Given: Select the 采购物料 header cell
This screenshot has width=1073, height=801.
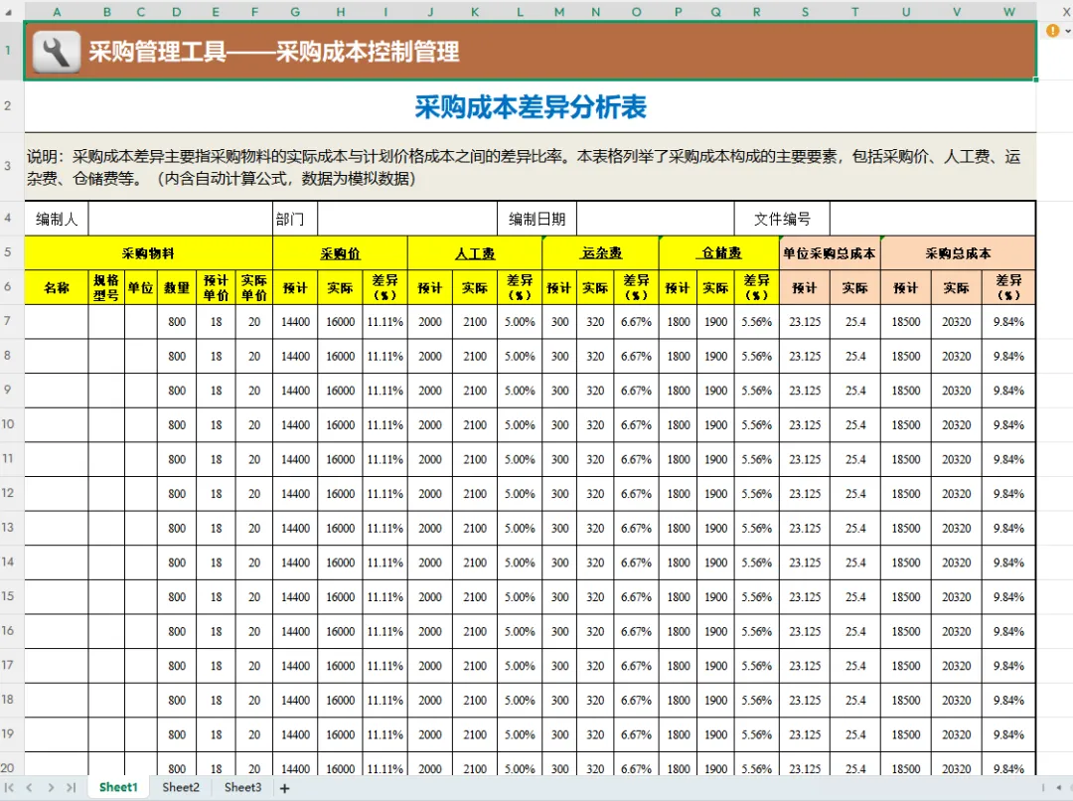Looking at the screenshot, I should coord(148,253).
